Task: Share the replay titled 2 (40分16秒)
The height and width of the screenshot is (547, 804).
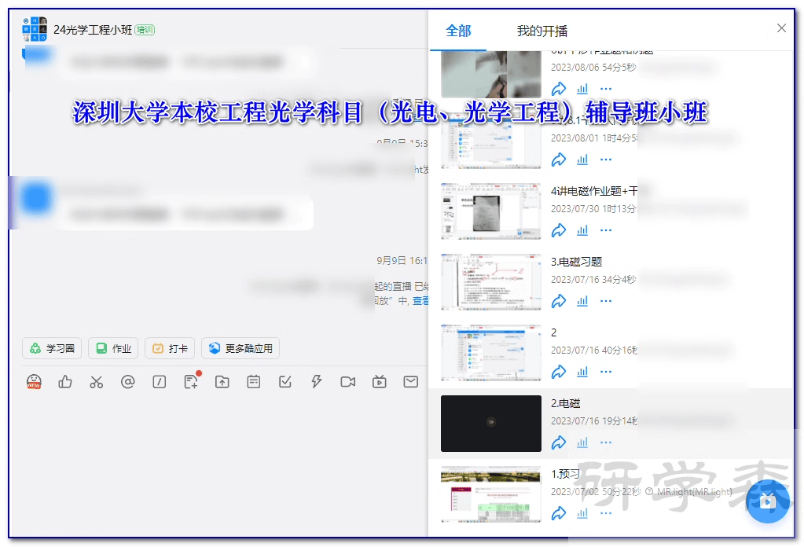Action: 558,372
